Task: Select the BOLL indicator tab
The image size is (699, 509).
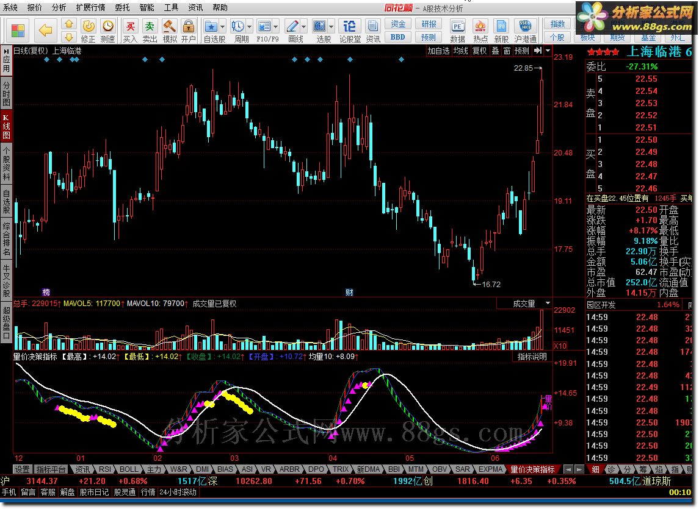Action: pos(129,469)
